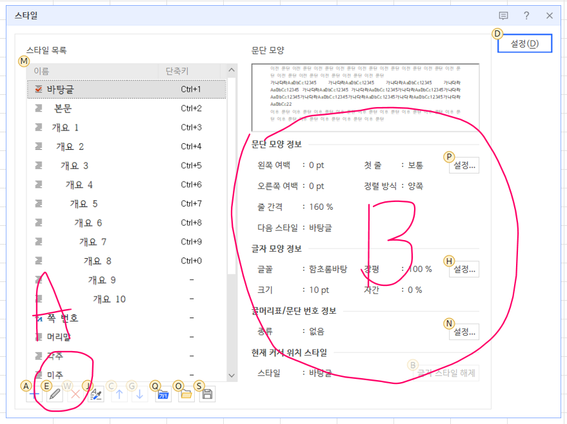Screen dimensions: 567x424
Task: Select the 본문 style in the list
Action: (63, 108)
